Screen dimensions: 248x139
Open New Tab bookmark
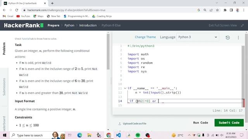[53, 16]
